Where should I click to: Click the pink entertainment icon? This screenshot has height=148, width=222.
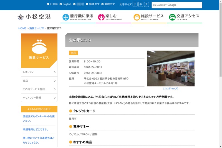(101, 17)
